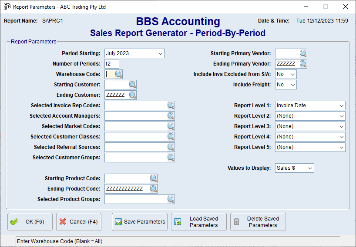Open the Include Freight dropdown
356x247 pixels.
293,85
